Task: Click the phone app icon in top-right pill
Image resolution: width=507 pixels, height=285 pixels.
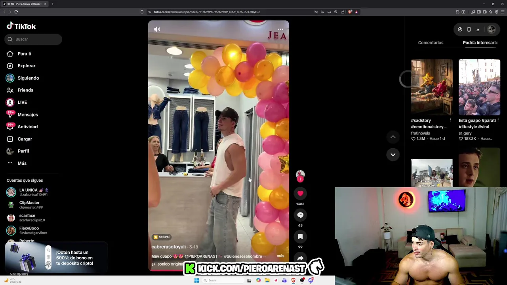Action: [x=469, y=29]
